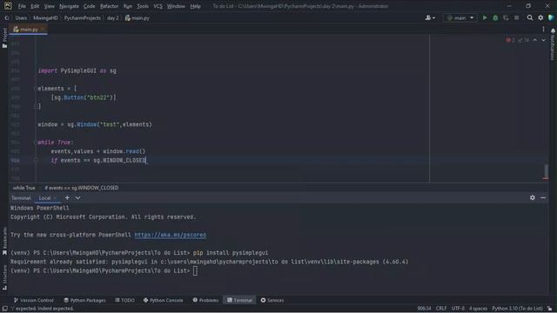Run the main configuration with green play button
557x313 pixels.
[x=485, y=17]
